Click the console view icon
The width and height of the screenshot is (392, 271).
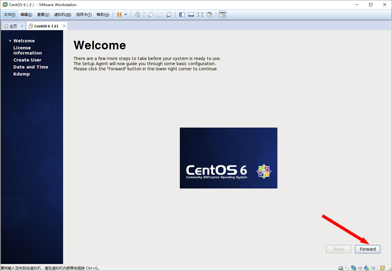[223, 15]
